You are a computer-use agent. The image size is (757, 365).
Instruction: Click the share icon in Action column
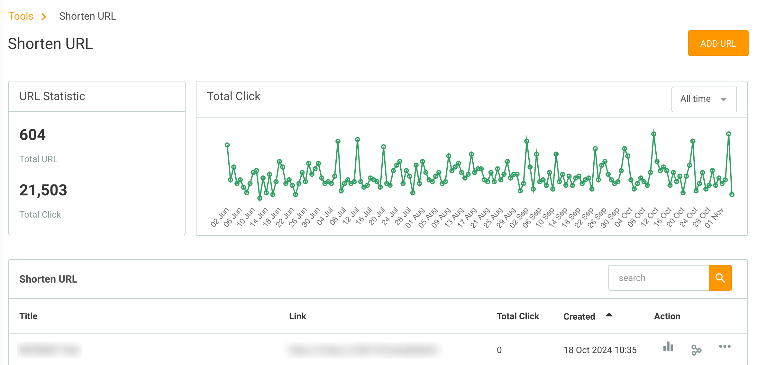click(x=696, y=350)
